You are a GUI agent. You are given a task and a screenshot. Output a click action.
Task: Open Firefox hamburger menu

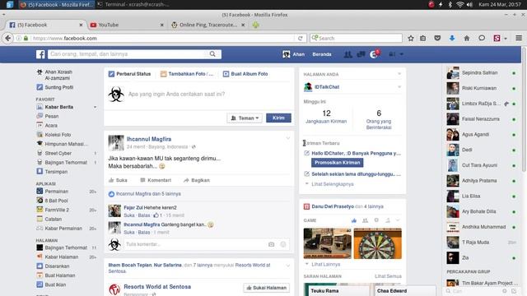coord(519,39)
